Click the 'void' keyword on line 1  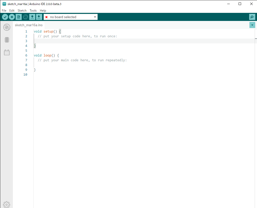point(38,32)
